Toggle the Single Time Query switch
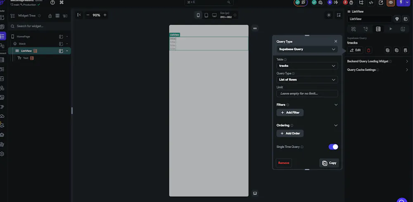 (333, 147)
